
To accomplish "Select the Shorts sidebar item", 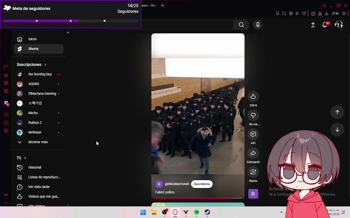I will pos(39,49).
